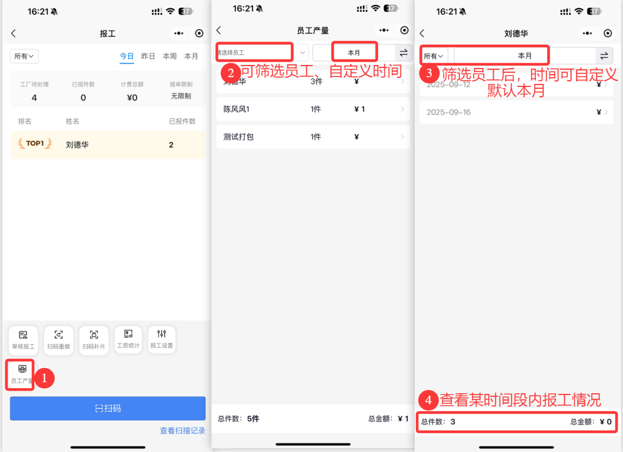Open the 报工设置 function
The width and height of the screenshot is (623, 452).
162,339
